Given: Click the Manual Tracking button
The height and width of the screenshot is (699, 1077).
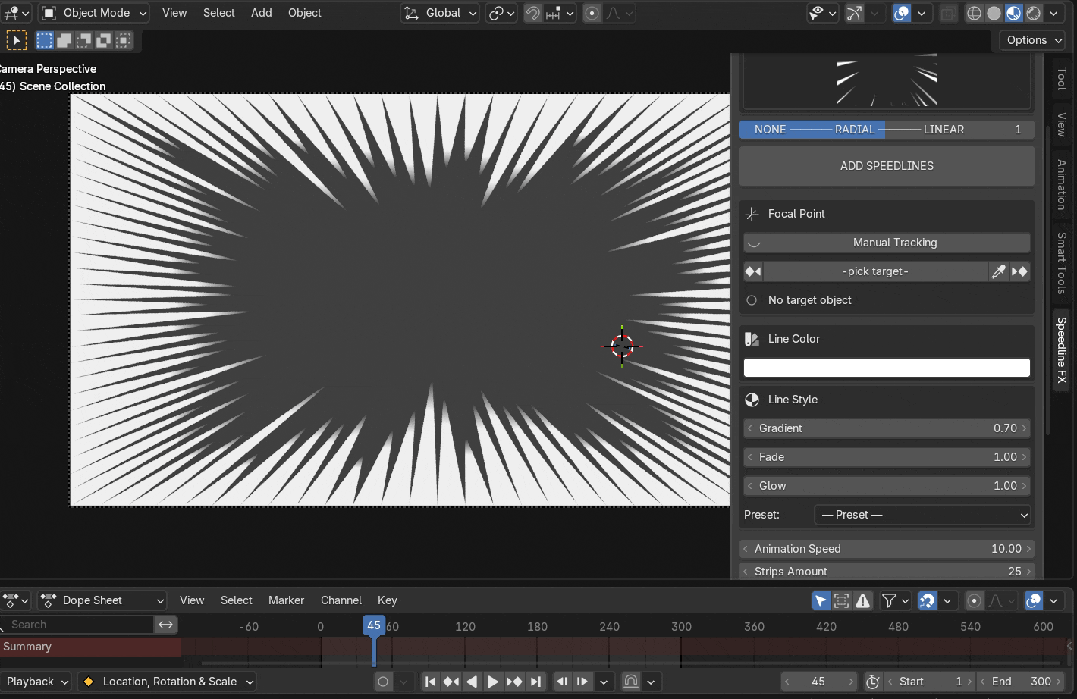Looking at the screenshot, I should pos(887,243).
